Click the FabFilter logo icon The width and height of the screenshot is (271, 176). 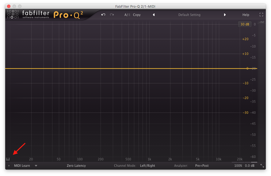13,14
